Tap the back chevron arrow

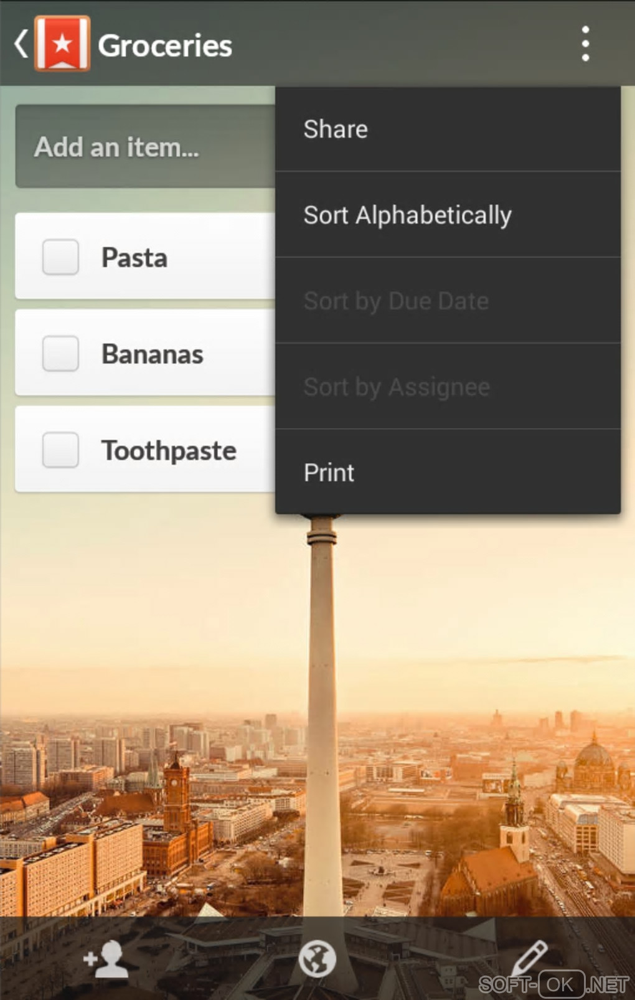pos(21,44)
